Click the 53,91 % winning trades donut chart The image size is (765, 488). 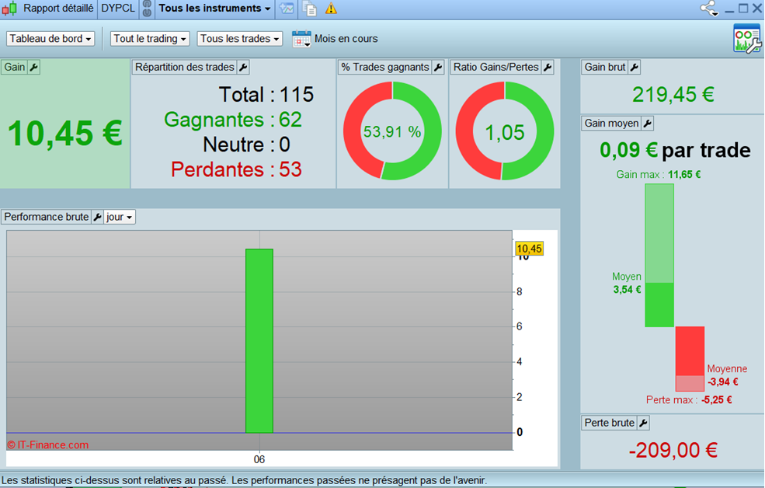392,131
